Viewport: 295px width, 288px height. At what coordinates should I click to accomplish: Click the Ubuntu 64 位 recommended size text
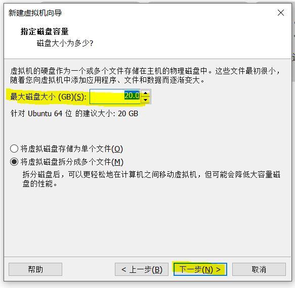(74, 114)
